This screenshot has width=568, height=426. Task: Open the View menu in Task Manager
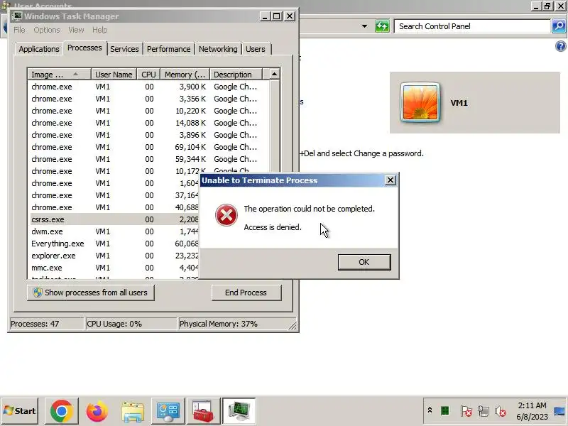(76, 30)
